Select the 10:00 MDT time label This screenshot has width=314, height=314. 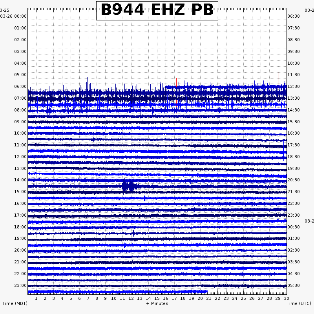tap(20, 133)
